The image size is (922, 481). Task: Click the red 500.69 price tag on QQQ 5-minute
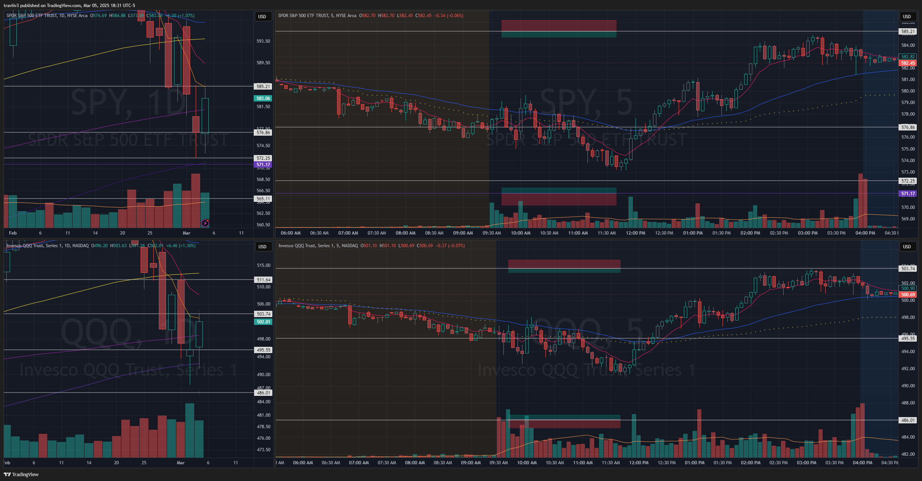[908, 295]
